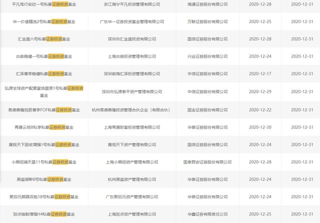Click 2020-12-31 in the 平凡筠行安欣一号 row
The height and width of the screenshot is (223, 320).
click(x=302, y=4)
